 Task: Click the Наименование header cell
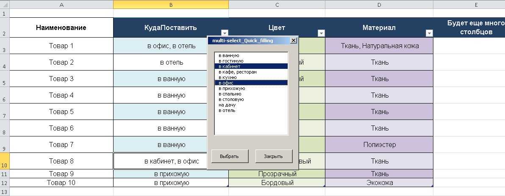(x=61, y=27)
